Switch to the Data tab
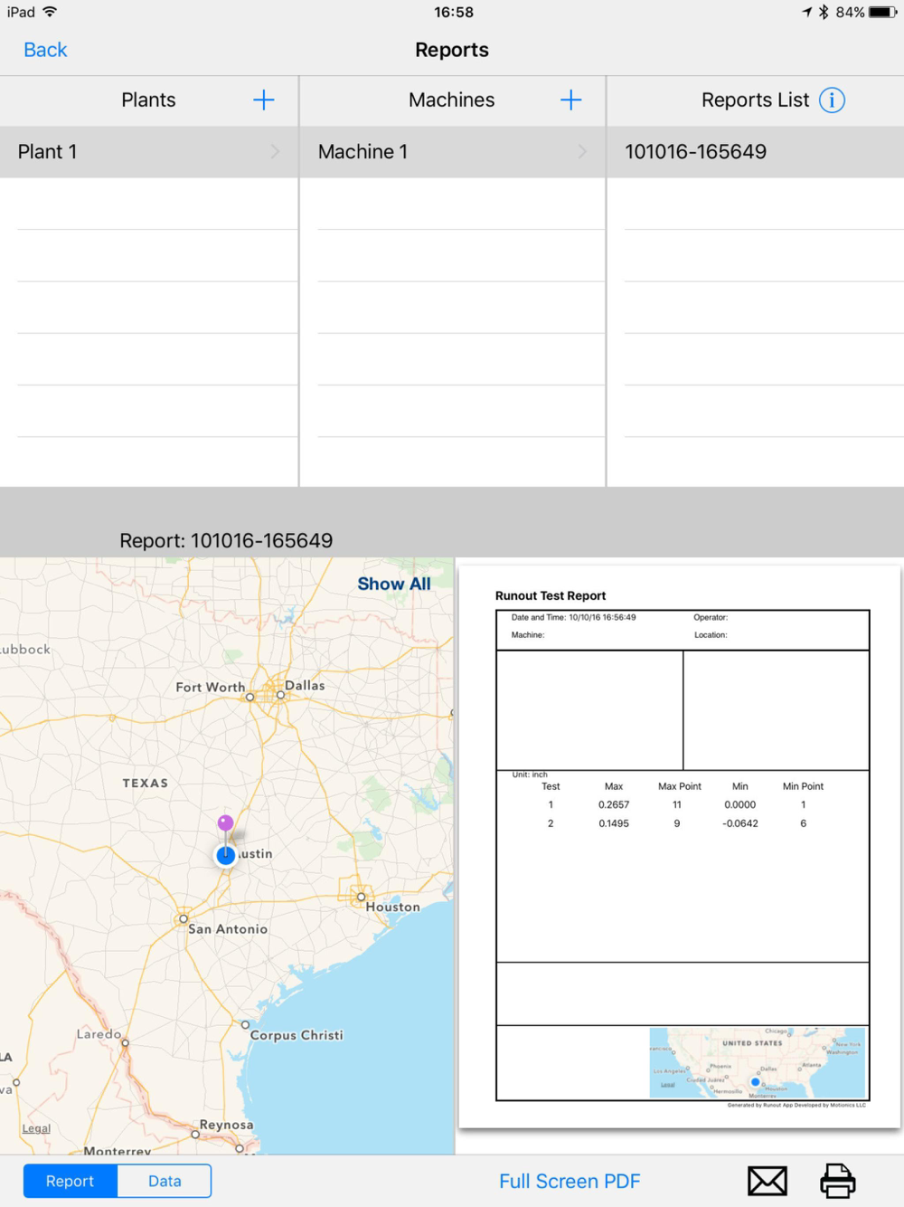The image size is (904, 1207). click(165, 1181)
